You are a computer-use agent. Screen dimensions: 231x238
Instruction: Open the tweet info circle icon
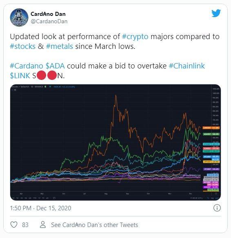[217, 208]
